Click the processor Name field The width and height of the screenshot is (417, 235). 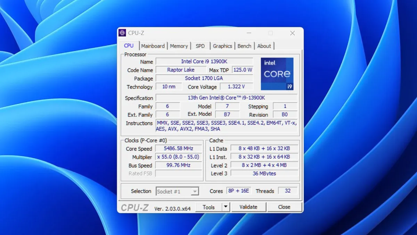tap(204, 61)
